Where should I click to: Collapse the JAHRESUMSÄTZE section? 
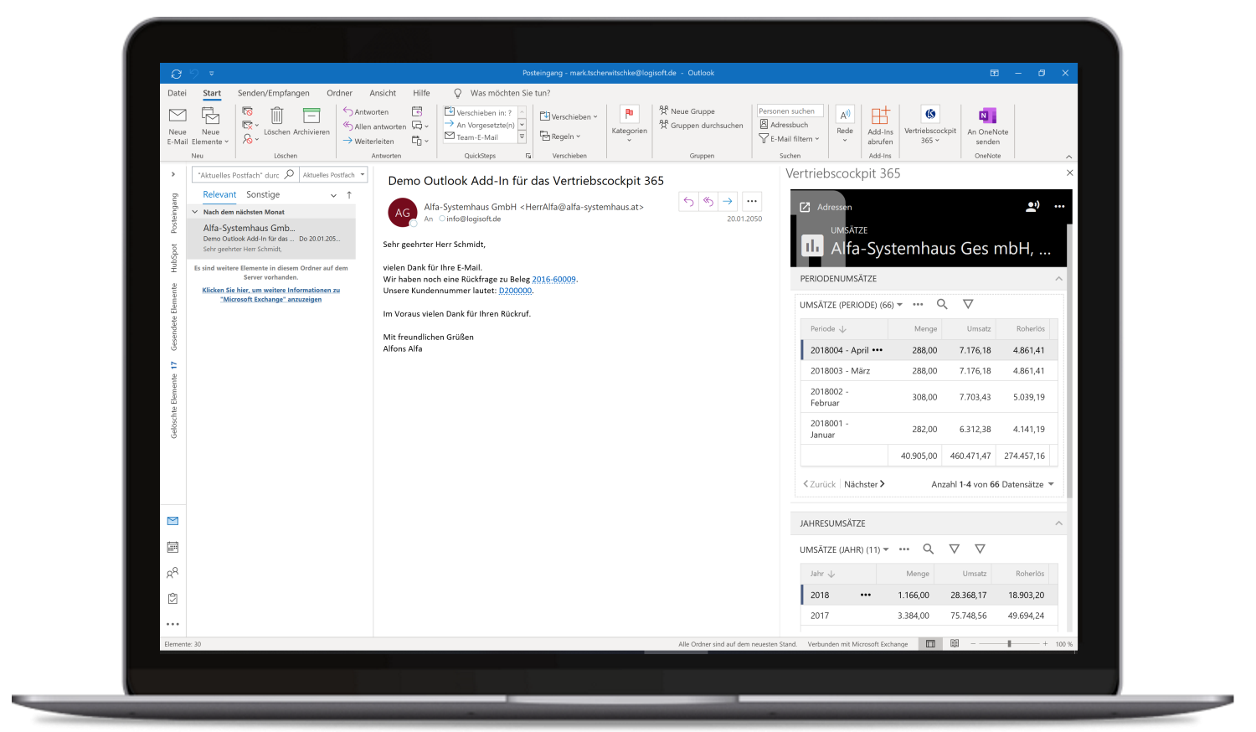(x=1058, y=523)
